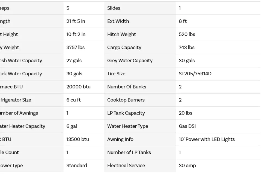Viewport: 262px width, 174px height.
Task: Select the 10' Power with LED Lights text
Action: point(207,139)
